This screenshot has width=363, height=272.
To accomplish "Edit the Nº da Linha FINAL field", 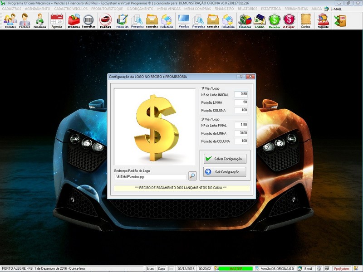I will [241, 125].
